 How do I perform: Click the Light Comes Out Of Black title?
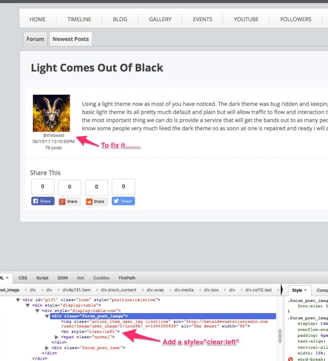[97, 68]
